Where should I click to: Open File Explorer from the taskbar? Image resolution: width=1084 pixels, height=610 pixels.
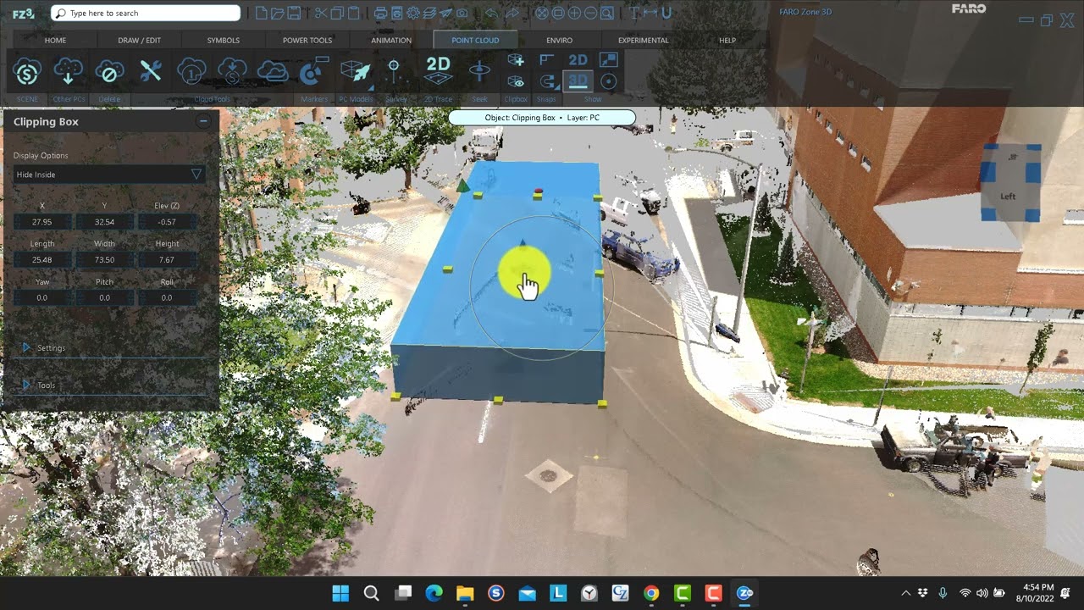tap(465, 593)
